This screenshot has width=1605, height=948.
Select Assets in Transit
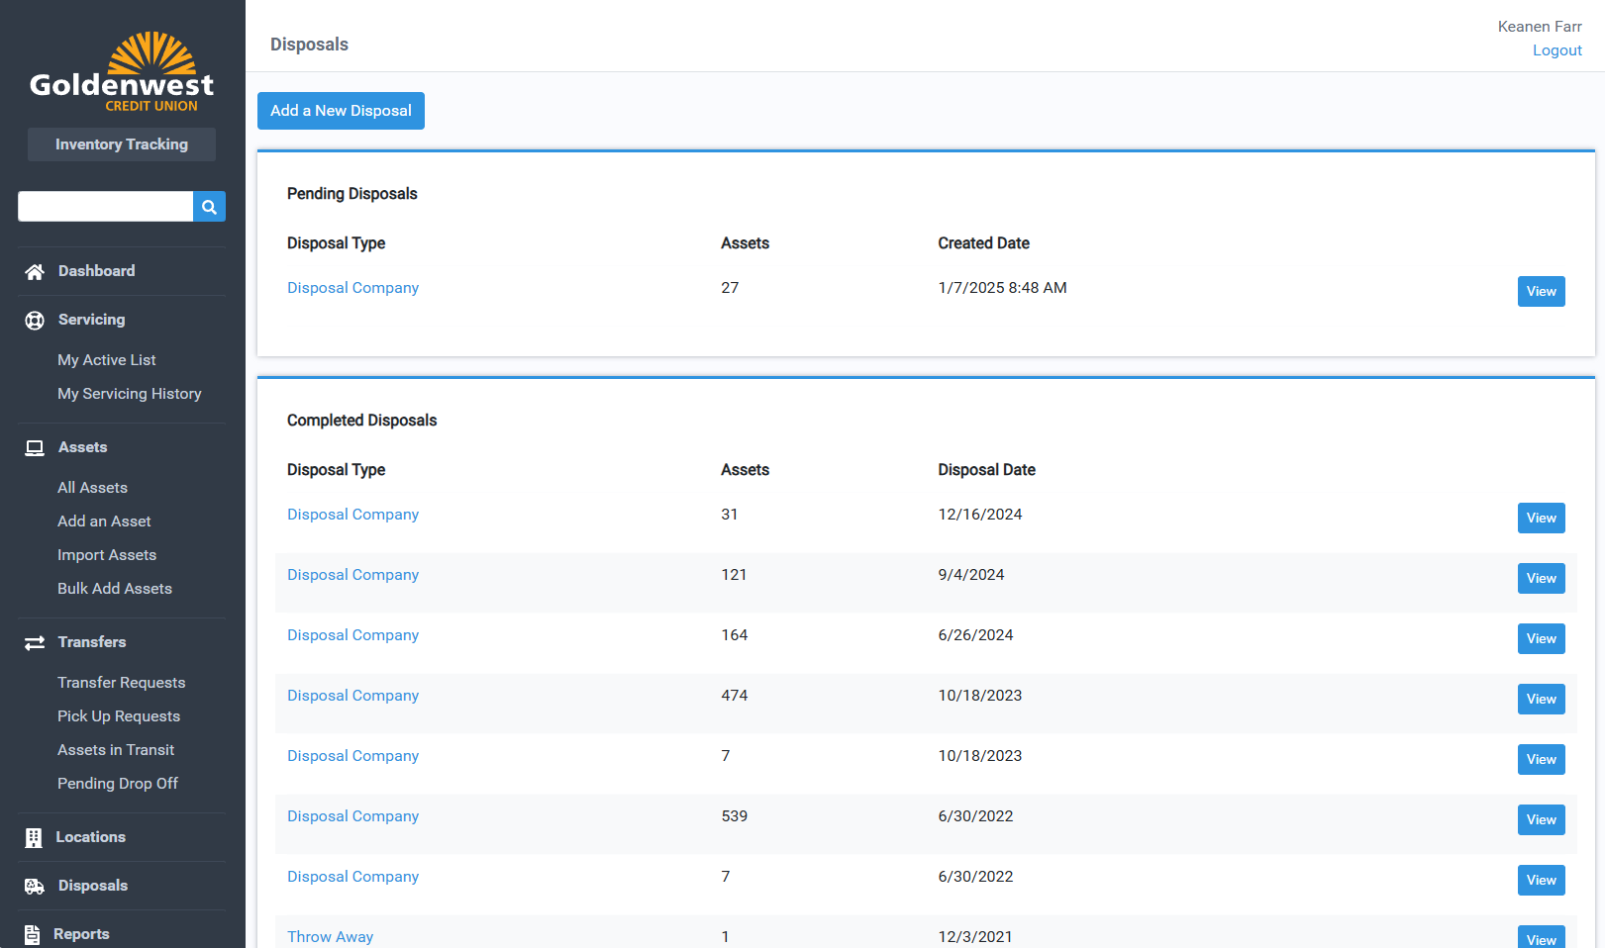[116, 750]
